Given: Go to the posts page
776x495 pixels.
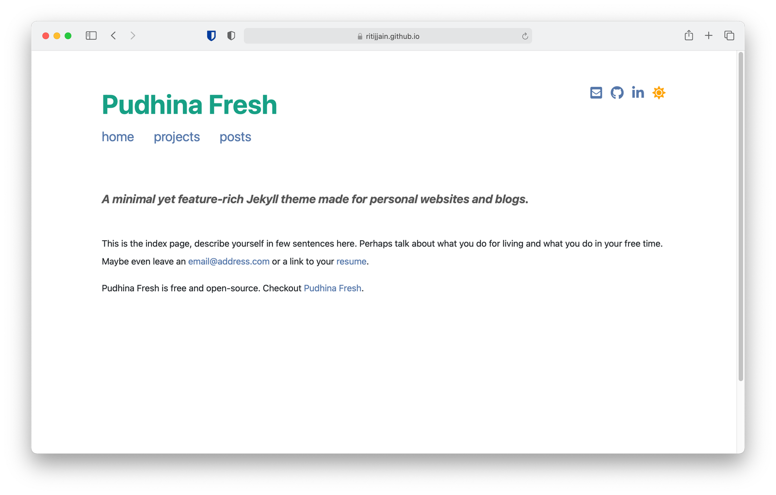Looking at the screenshot, I should pyautogui.click(x=235, y=137).
